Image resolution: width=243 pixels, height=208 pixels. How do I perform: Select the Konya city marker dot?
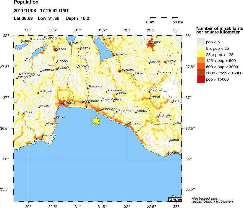coord(151,44)
